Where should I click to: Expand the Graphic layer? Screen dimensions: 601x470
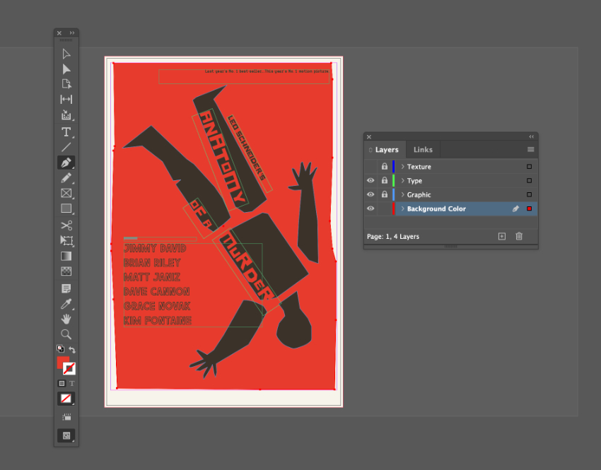[x=402, y=194]
